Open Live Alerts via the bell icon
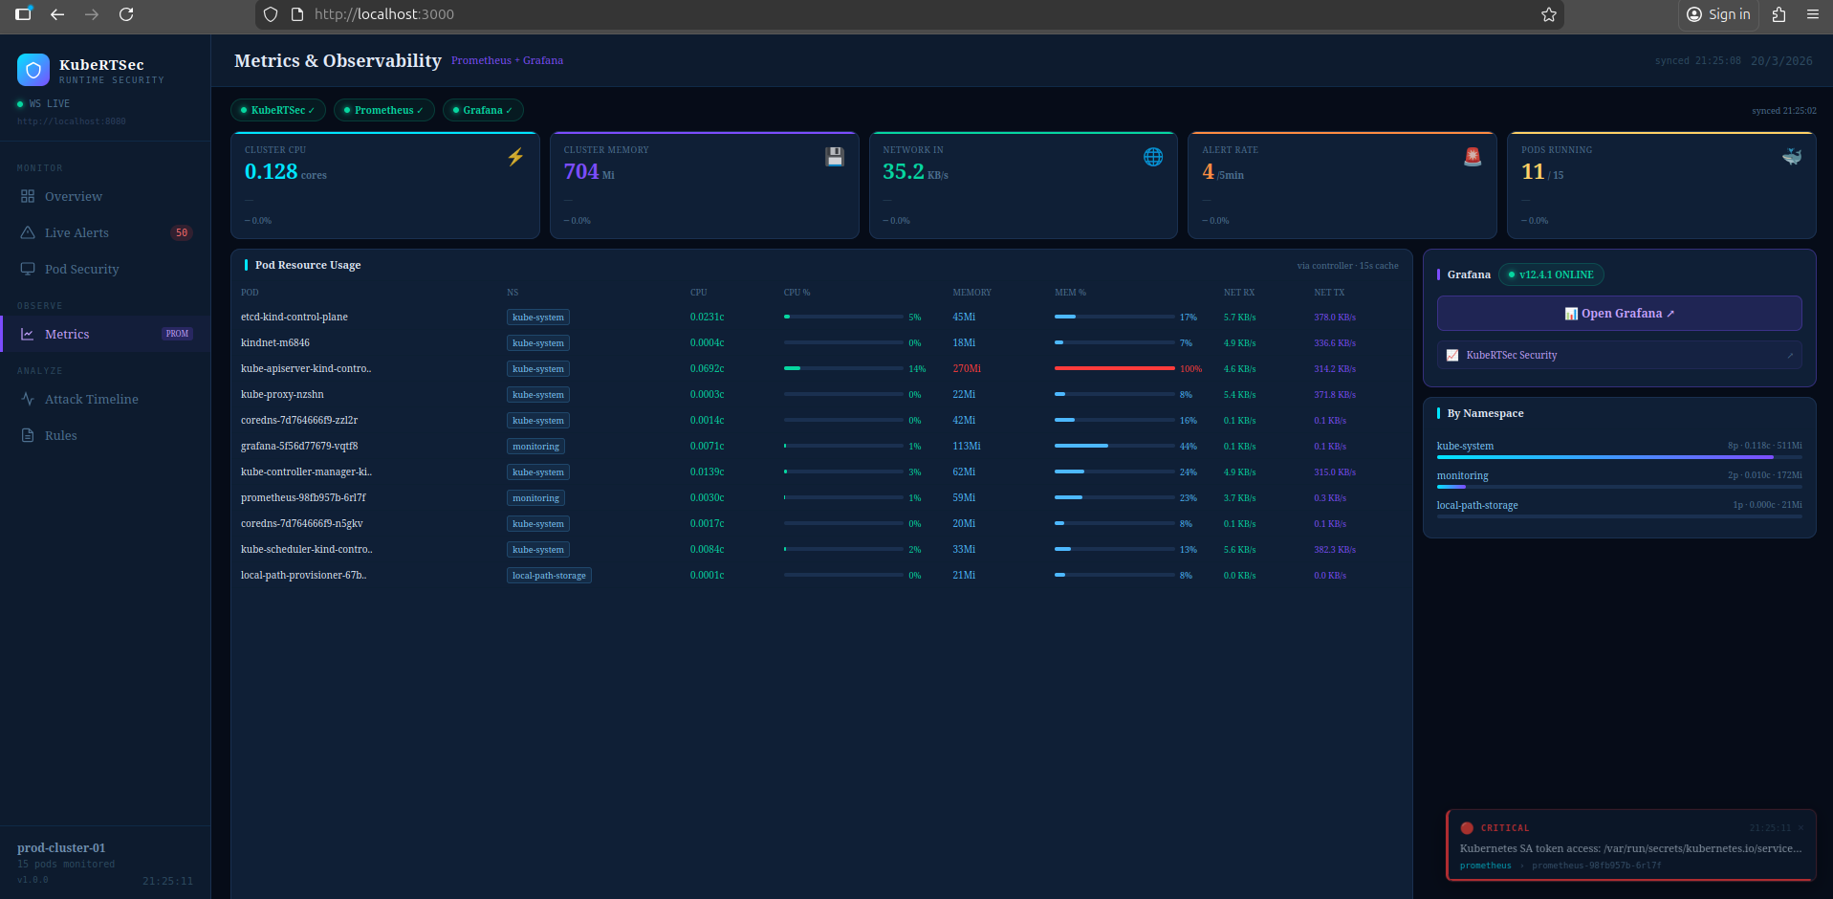The image size is (1833, 899). pos(29,232)
